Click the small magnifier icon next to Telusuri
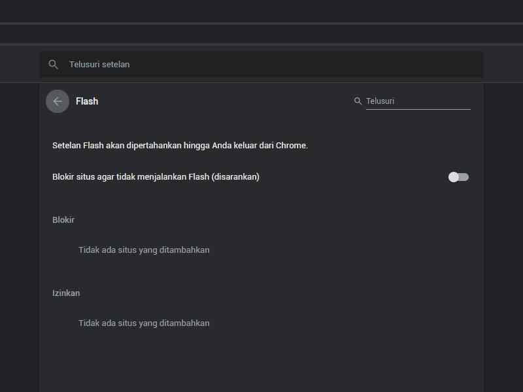 click(358, 101)
